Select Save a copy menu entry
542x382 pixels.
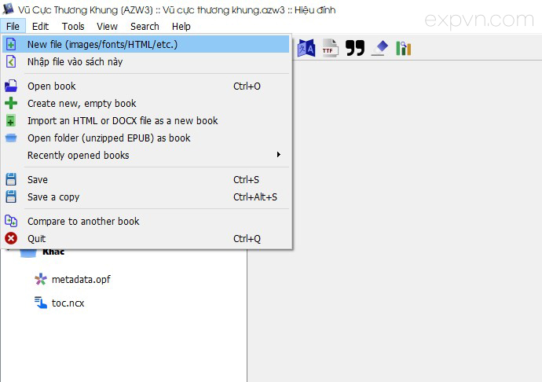click(53, 197)
